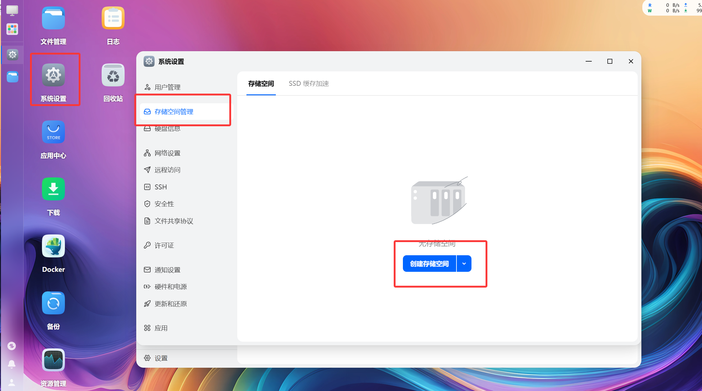Viewport: 702px width, 391px height.
Task: Open 更新和还原 in the sidebar
Action: (x=171, y=304)
